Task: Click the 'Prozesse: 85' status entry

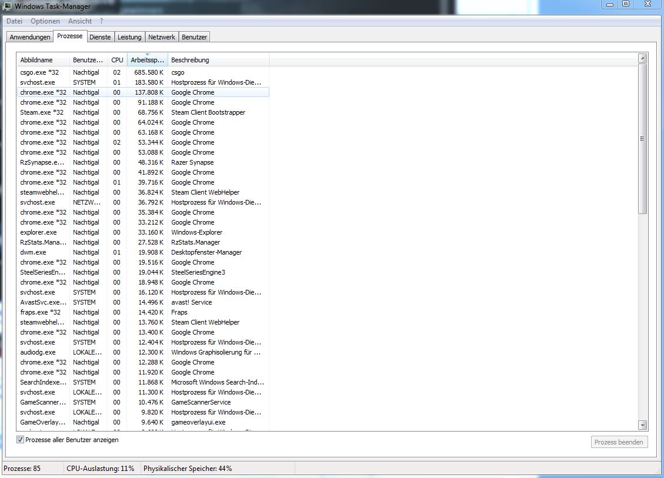Action: 22,468
